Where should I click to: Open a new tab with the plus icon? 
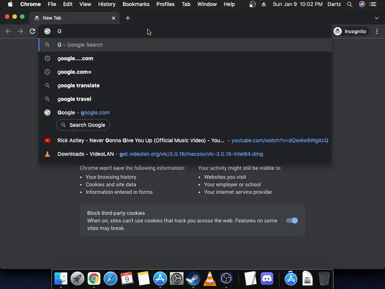128,18
